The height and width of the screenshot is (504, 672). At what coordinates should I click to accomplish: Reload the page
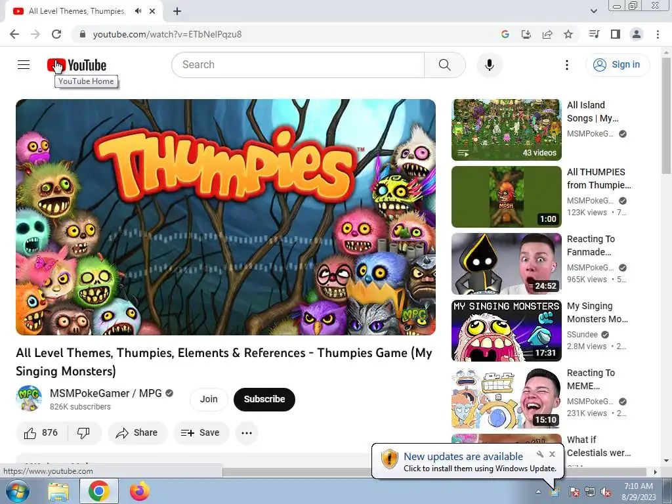[x=56, y=34]
